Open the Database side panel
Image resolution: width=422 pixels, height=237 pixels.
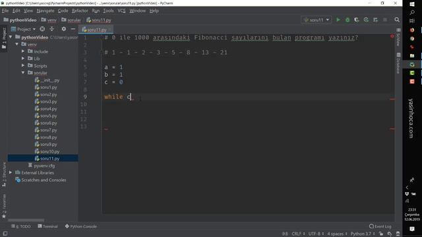pyautogui.click(x=398, y=63)
